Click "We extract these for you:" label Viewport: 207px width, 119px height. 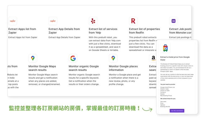168,99
